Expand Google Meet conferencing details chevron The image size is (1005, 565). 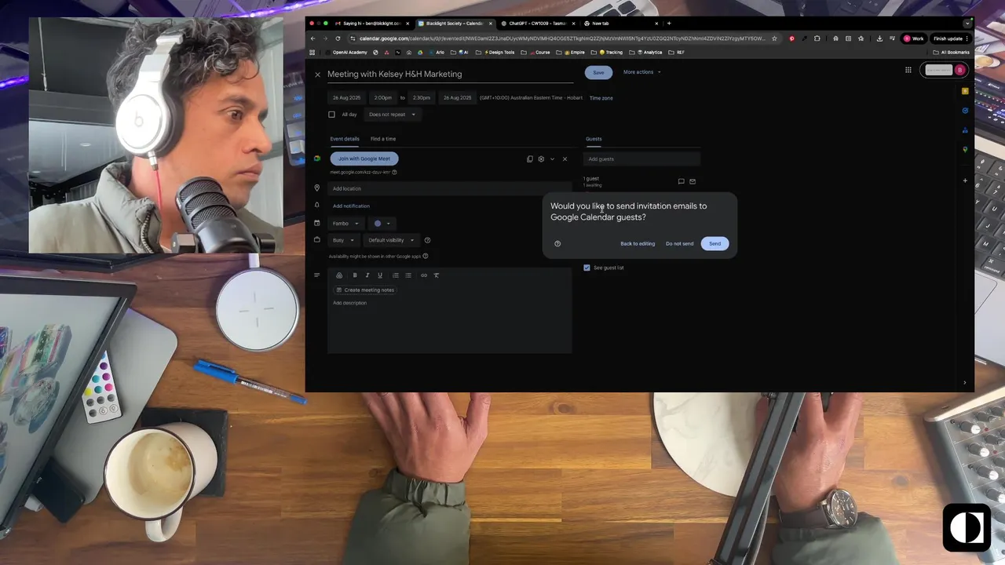pos(552,159)
